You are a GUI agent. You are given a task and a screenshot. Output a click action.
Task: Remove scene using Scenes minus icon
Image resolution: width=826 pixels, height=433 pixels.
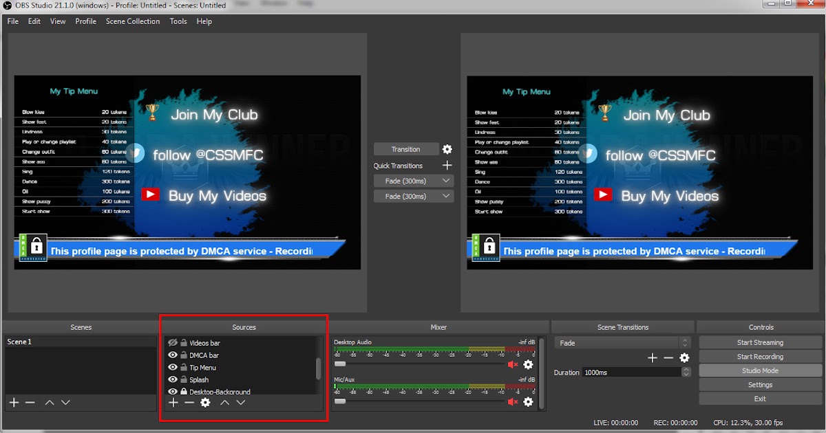point(30,402)
